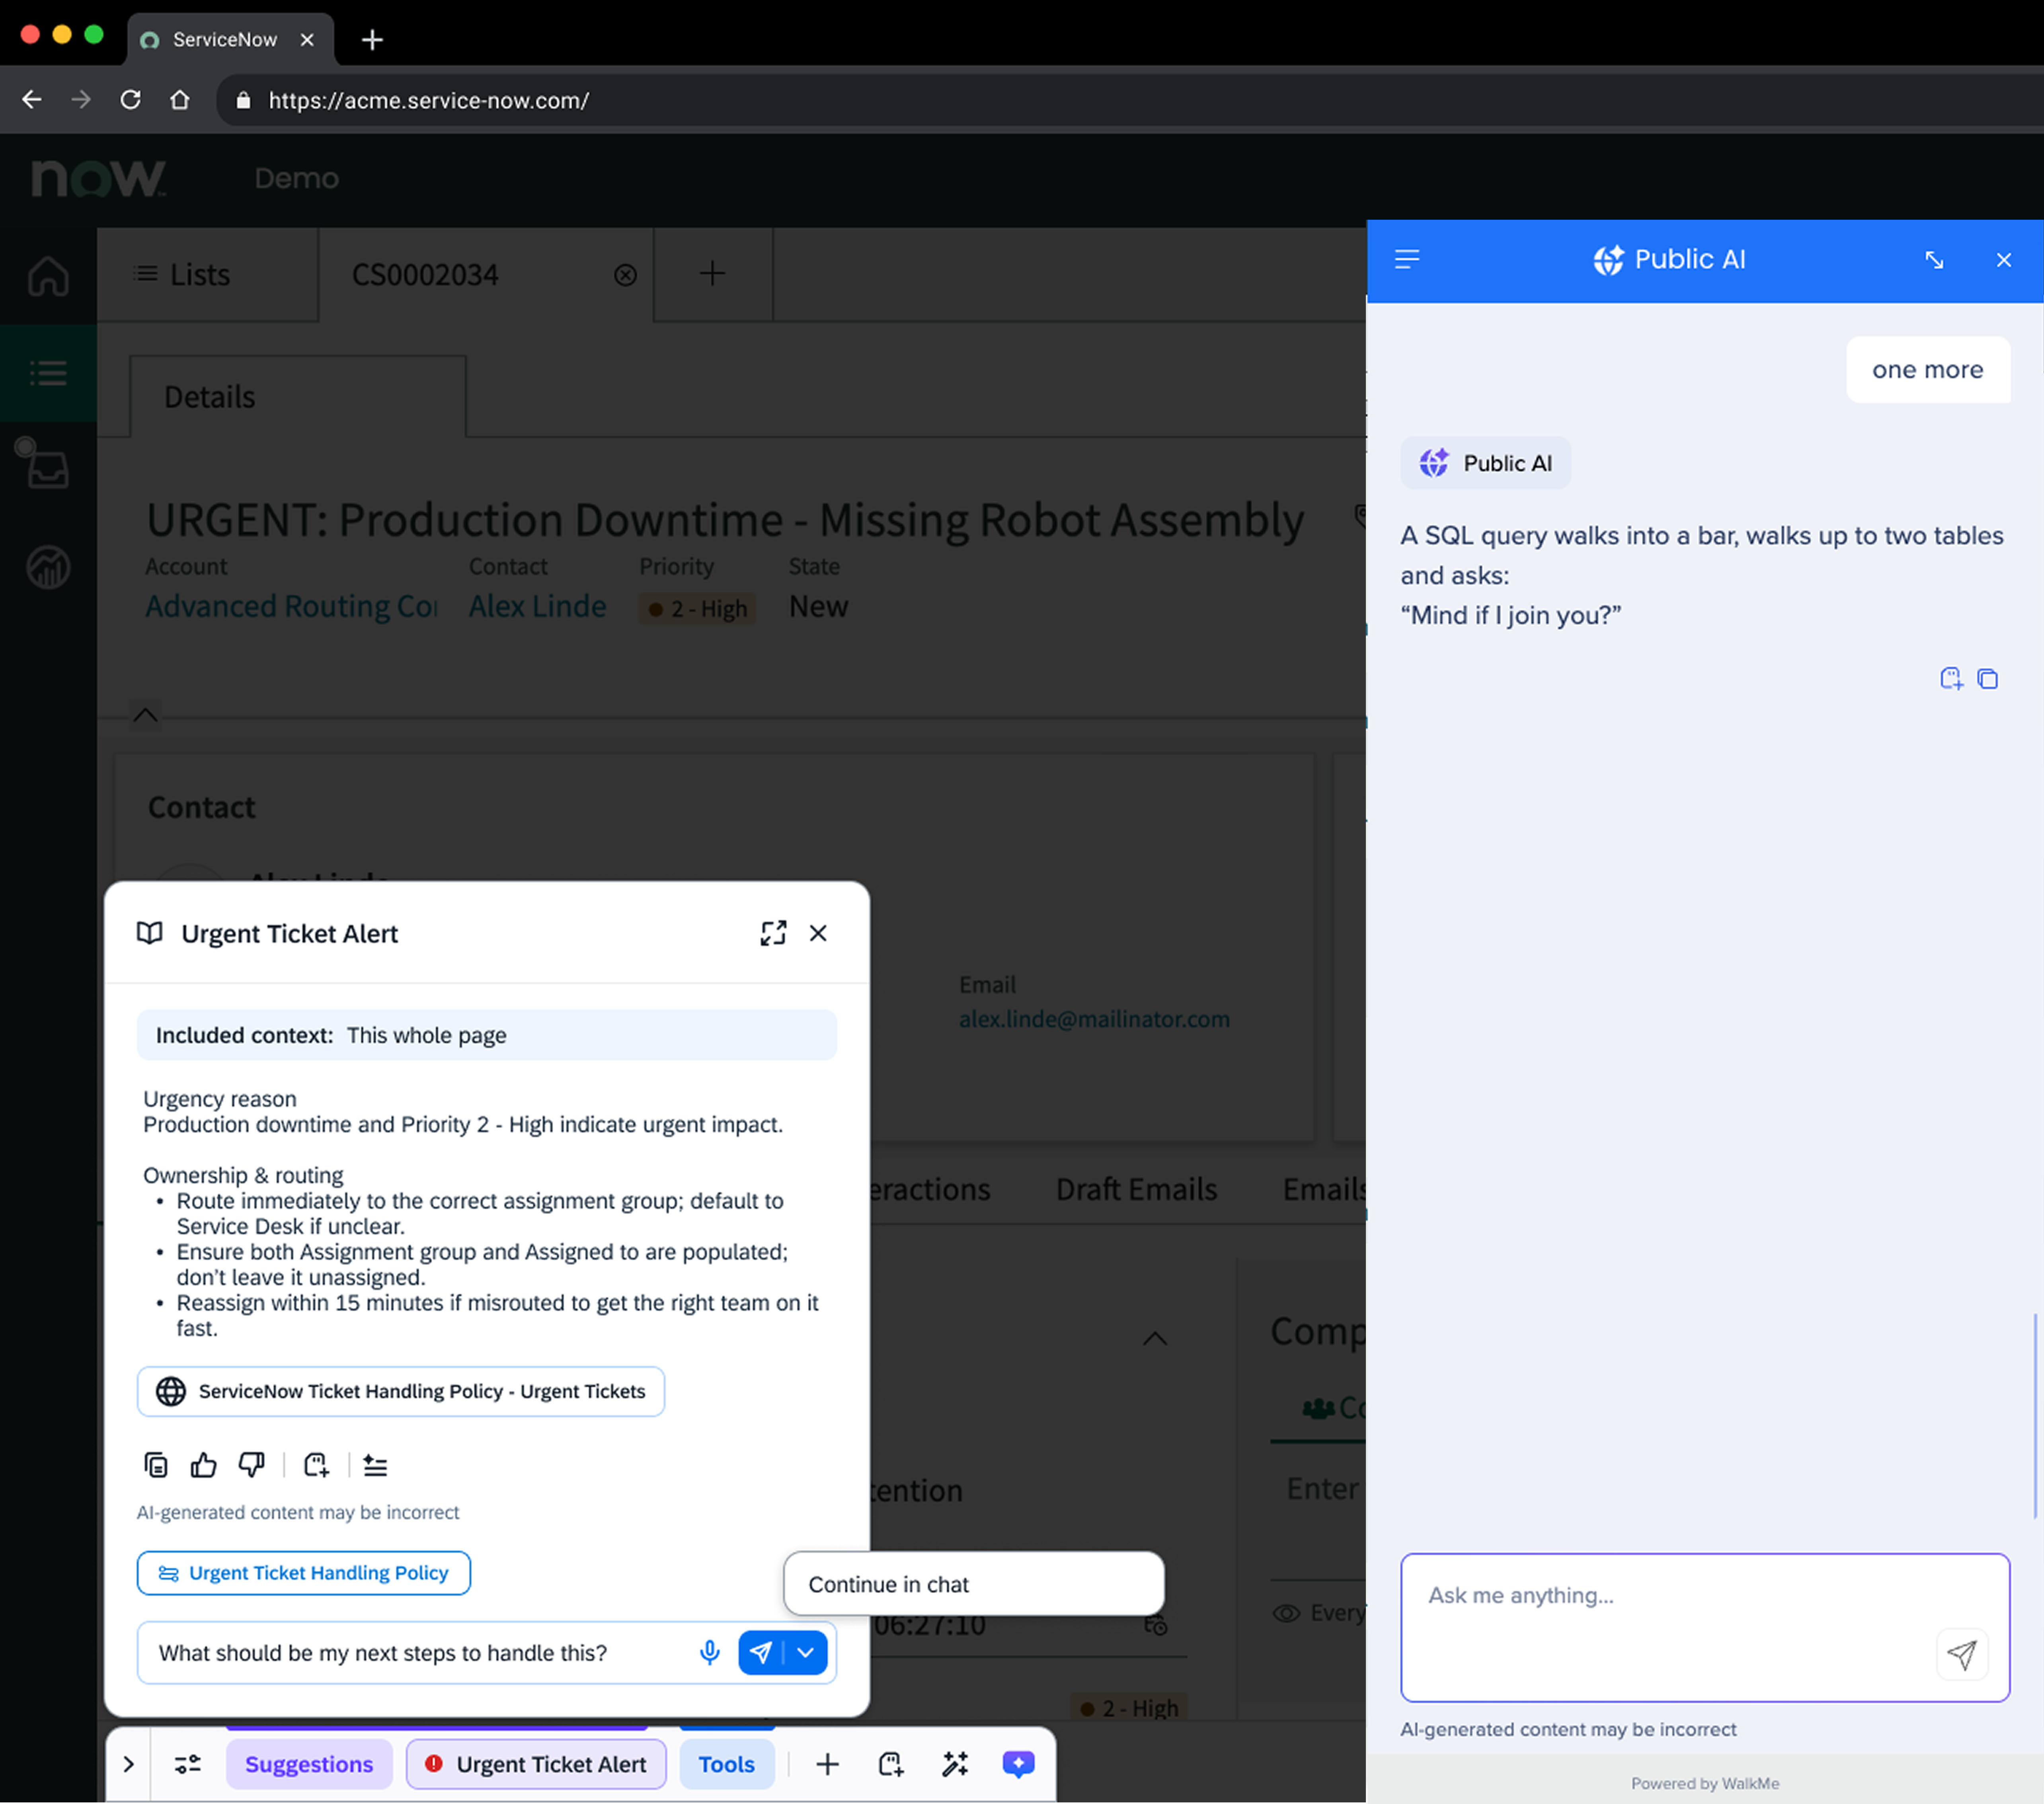The image size is (2044, 1804).
Task: Open the magic wand AI actions
Action: [x=955, y=1764]
